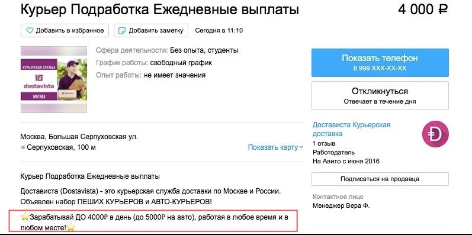Open the Достависта round purple logo
The width and height of the screenshot is (472, 235).
coord(435,134)
